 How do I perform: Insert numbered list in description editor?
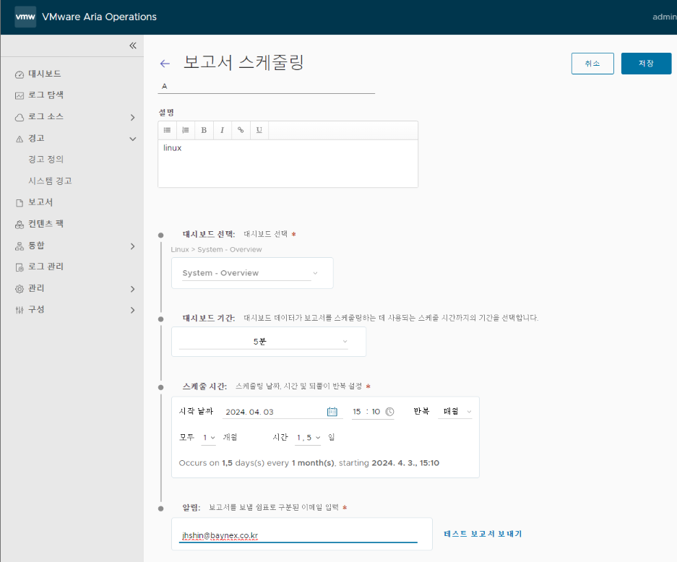(186, 130)
